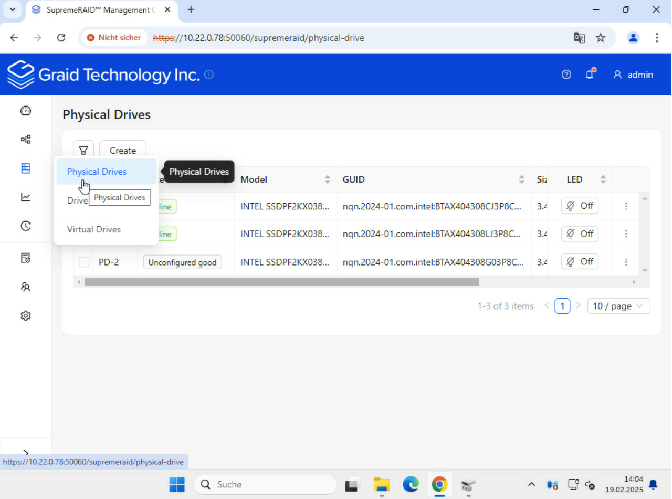Open the admin user menu
672x499 pixels.
633,75
